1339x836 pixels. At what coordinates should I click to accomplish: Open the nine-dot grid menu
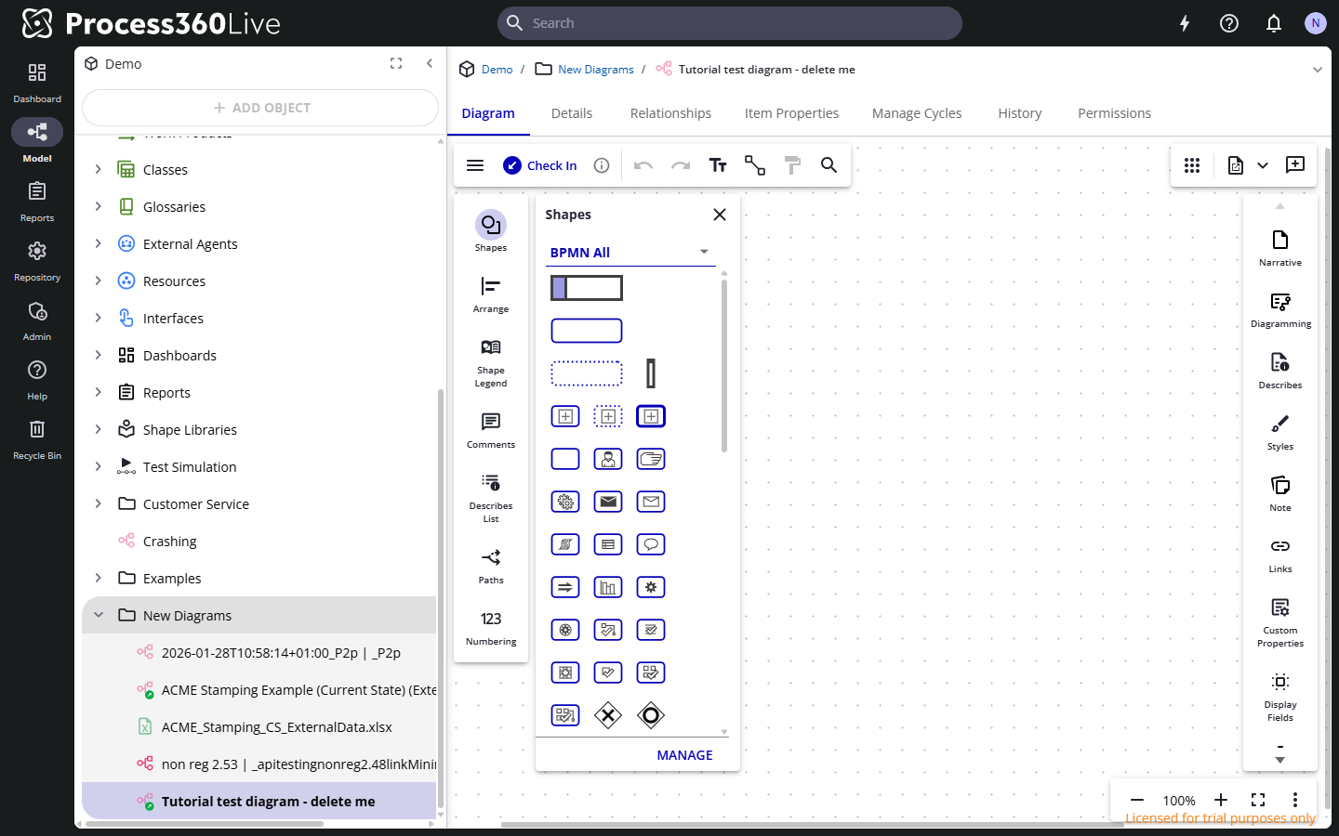click(x=1192, y=165)
